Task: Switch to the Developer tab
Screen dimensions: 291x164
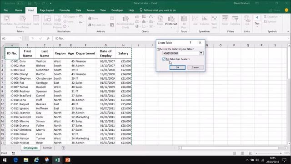Action: pos(117,10)
